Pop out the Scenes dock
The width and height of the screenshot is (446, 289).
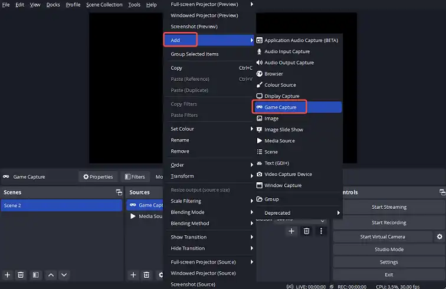[x=119, y=193]
